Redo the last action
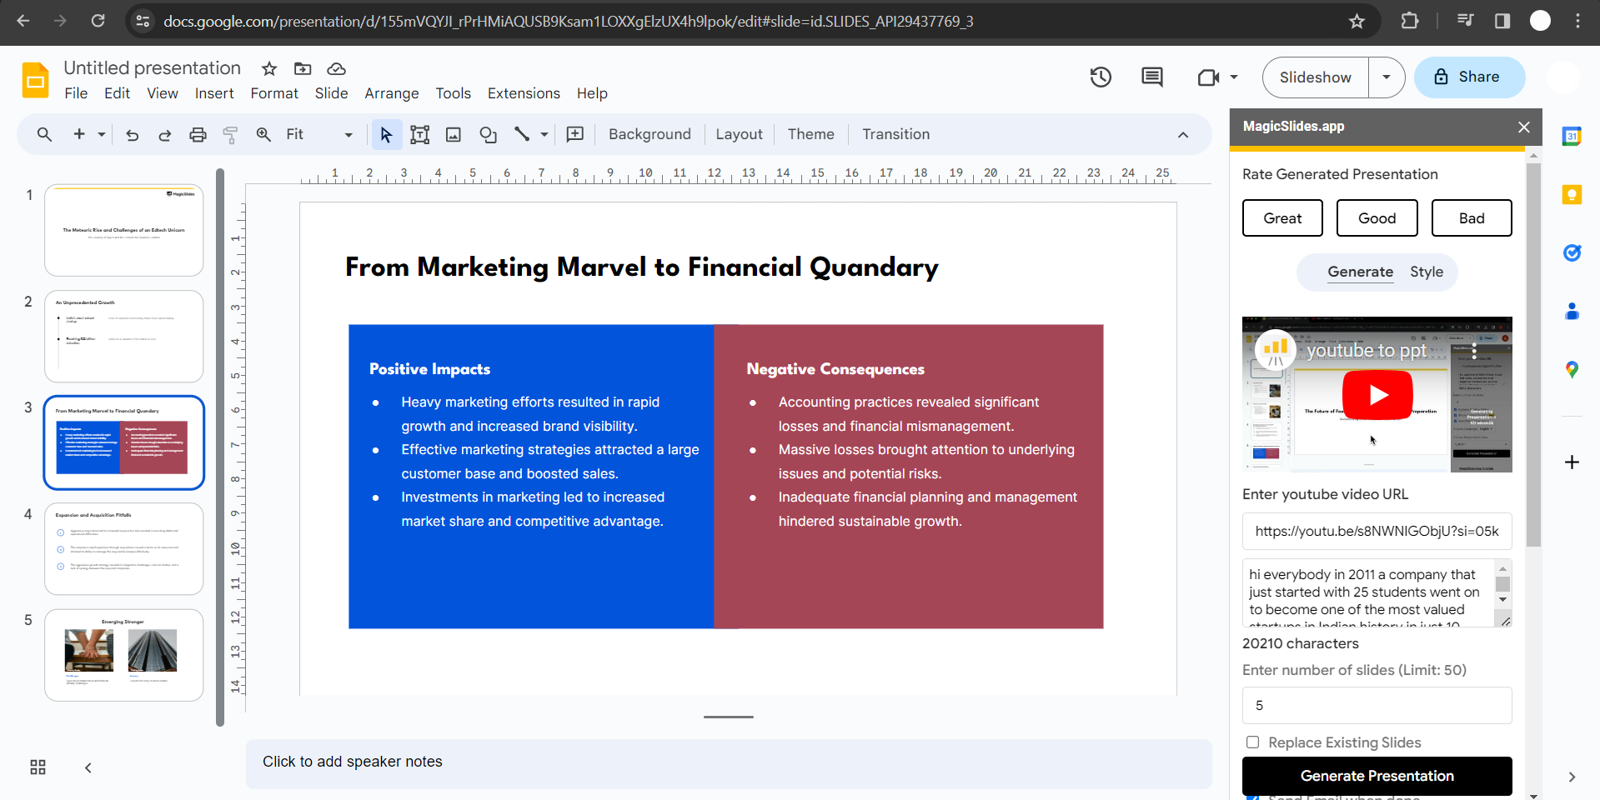The width and height of the screenshot is (1600, 800). (164, 134)
